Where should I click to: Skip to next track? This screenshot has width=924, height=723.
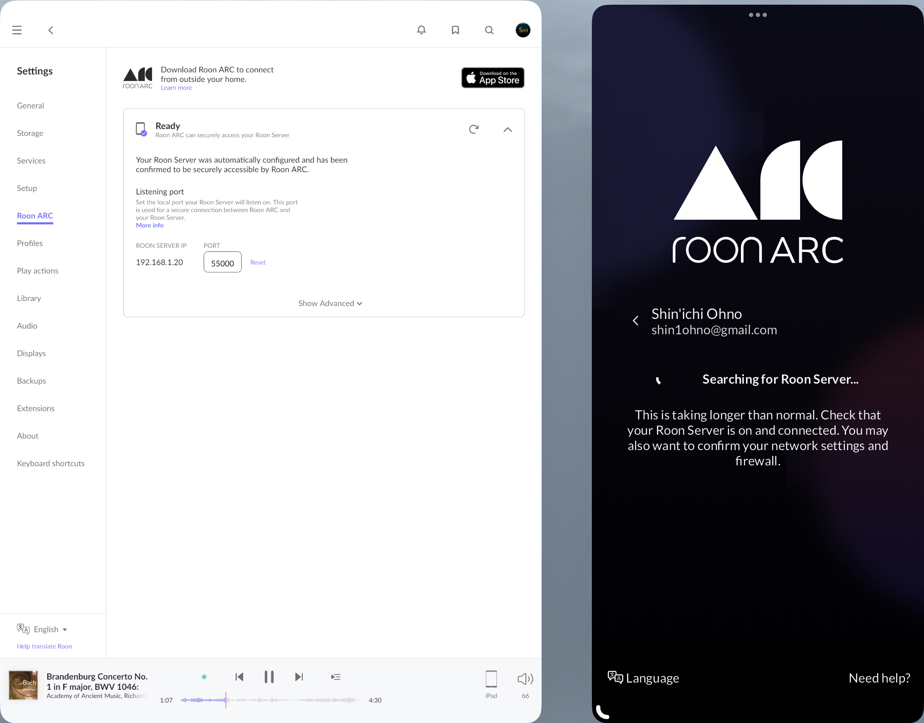[299, 677]
